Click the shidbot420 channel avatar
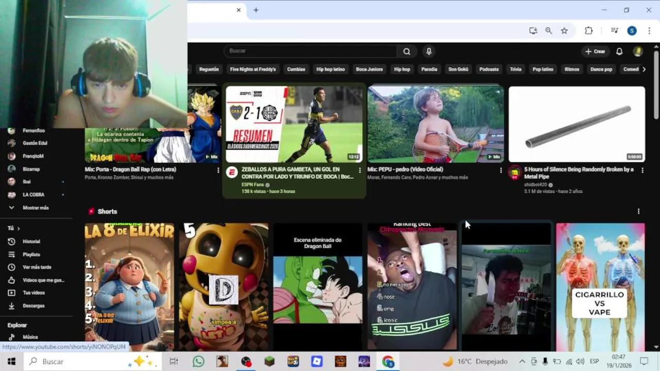Image resolution: width=660 pixels, height=371 pixels. pos(515,173)
